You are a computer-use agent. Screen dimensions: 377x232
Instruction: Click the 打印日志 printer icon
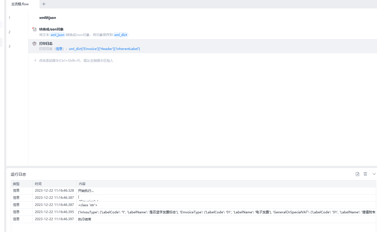coord(34,44)
